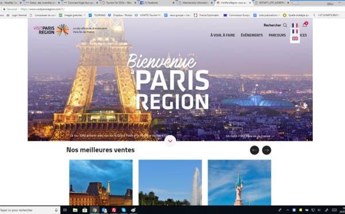Open the Dropbox - Photos bookmark
Screen dimensions: 345x214
(120, 15)
